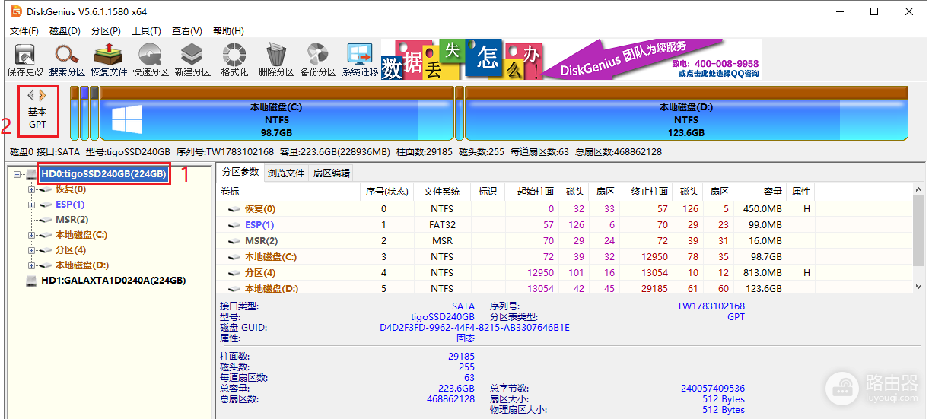The width and height of the screenshot is (932, 419).
Task: Select 恢复(0) row in partition table
Action: [563, 208]
